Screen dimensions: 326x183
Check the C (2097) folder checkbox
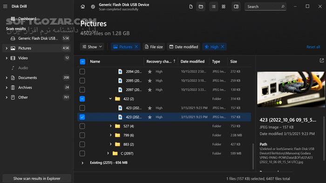tap(82, 154)
